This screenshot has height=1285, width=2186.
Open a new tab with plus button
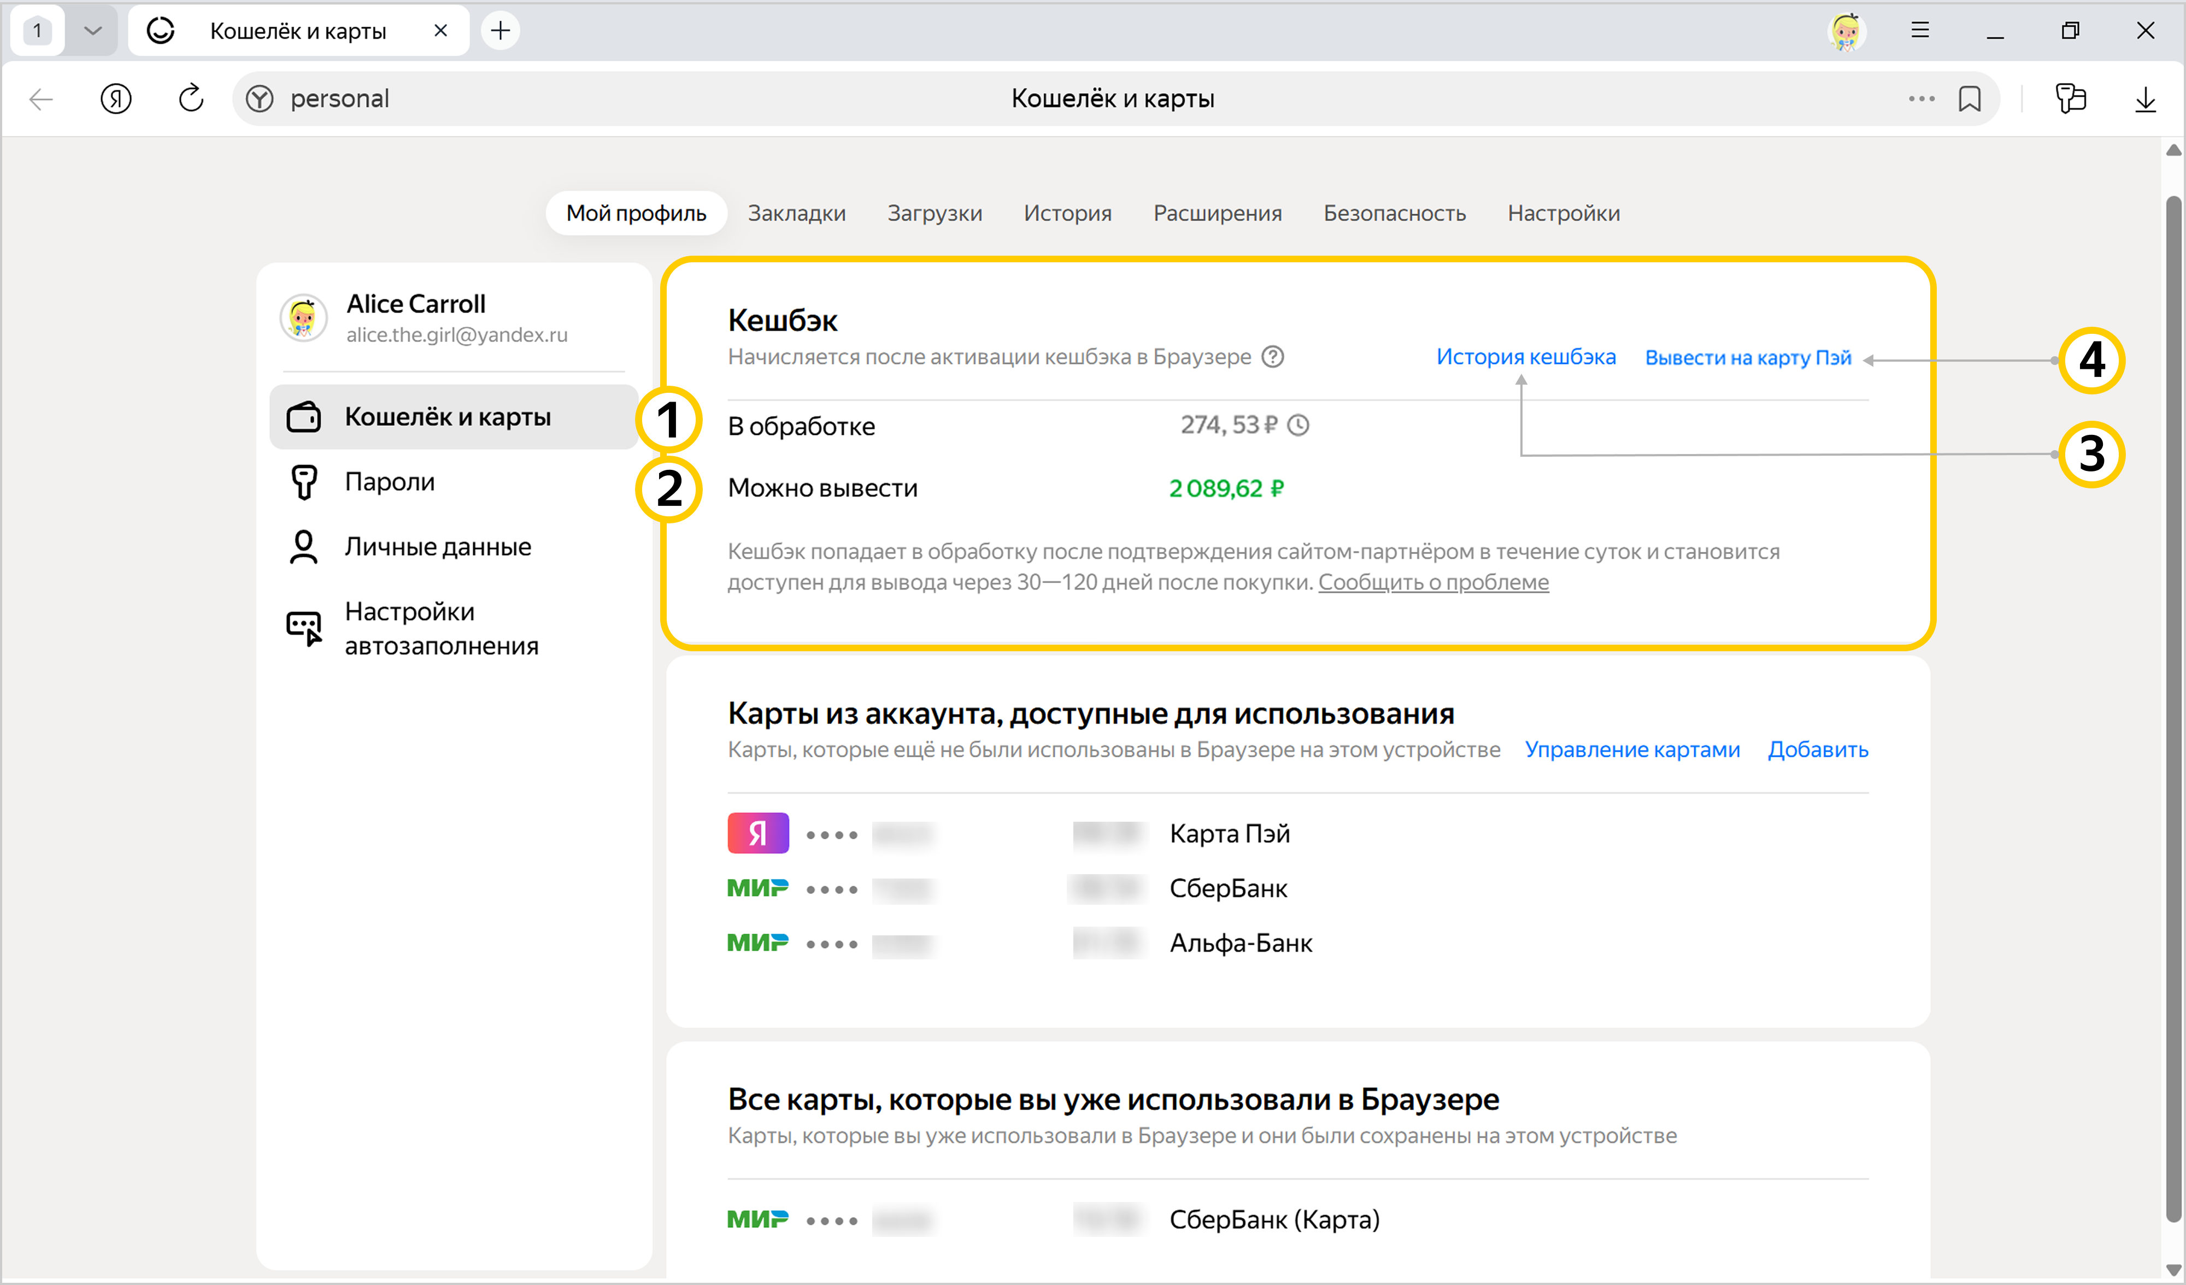tap(501, 31)
